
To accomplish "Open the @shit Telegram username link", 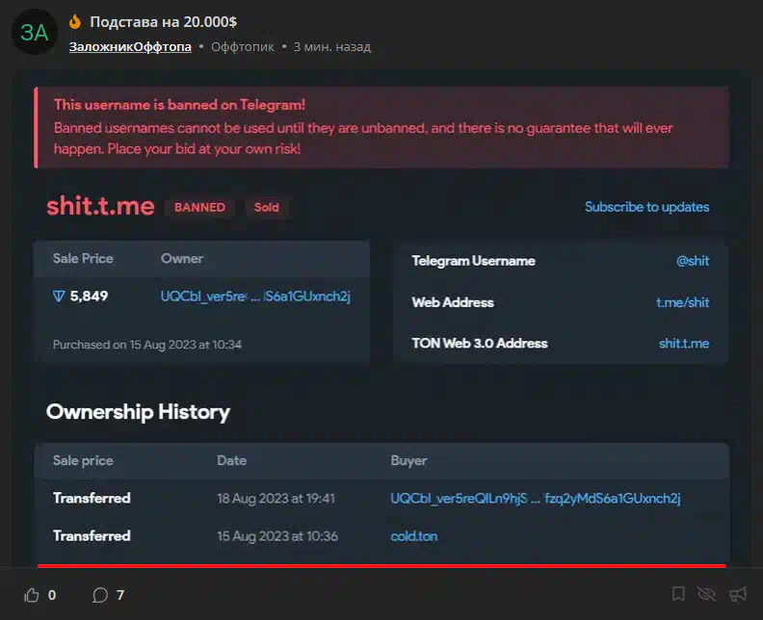I will (693, 261).
